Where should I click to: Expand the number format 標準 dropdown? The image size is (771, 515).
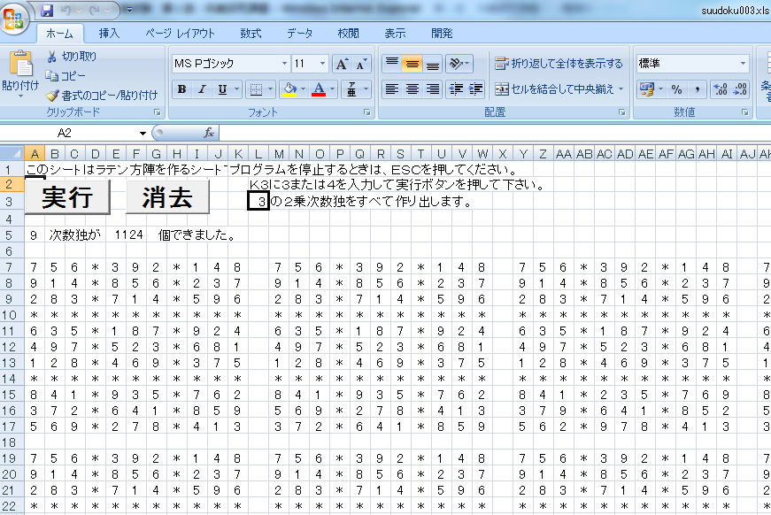pyautogui.click(x=743, y=64)
